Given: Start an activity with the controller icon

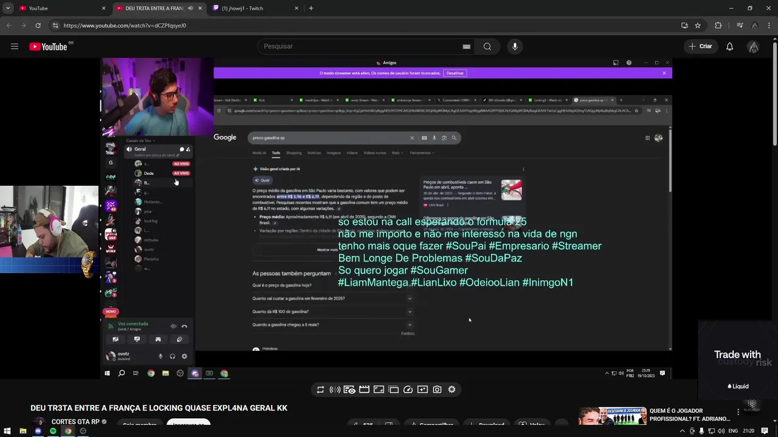Looking at the screenshot, I should (x=158, y=339).
